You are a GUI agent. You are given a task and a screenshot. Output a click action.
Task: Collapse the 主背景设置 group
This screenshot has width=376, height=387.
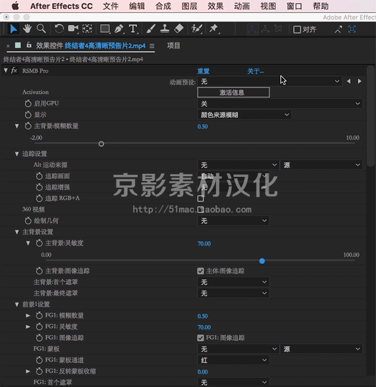pos(17,232)
